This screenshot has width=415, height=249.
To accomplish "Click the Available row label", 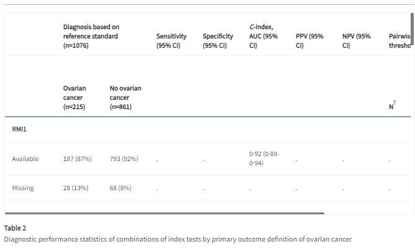I will (x=25, y=159).
